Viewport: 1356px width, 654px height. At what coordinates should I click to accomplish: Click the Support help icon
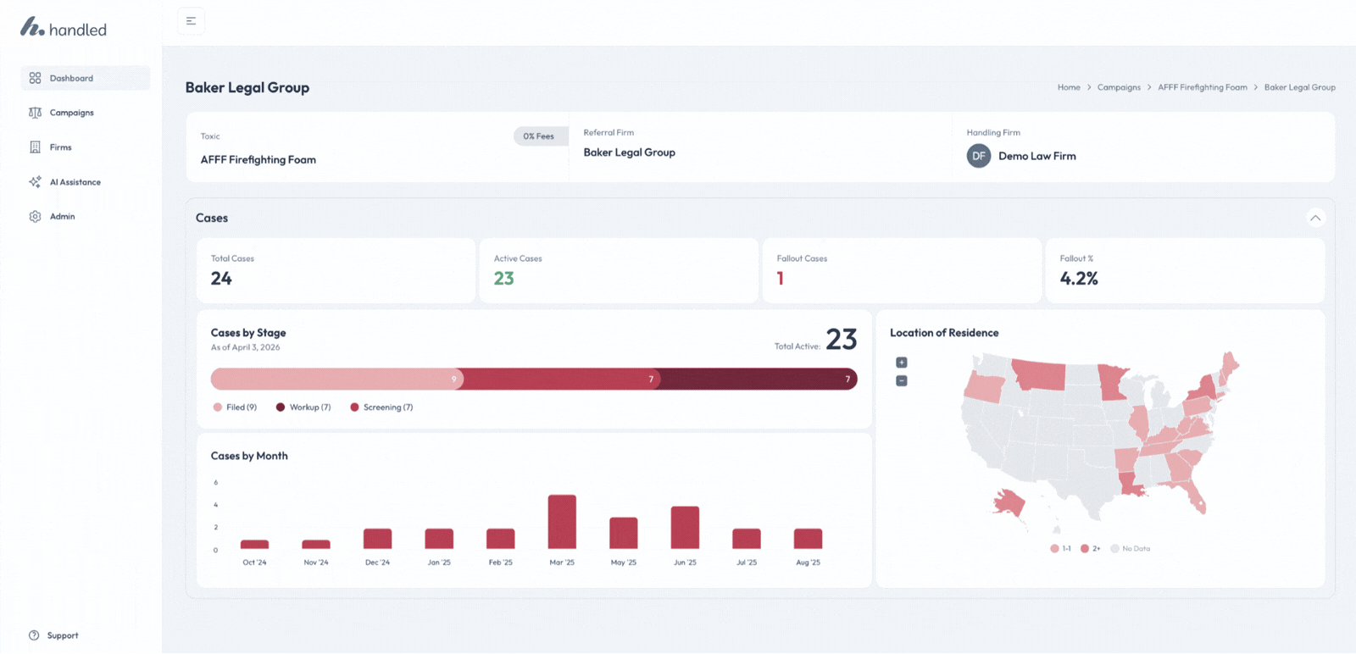(x=34, y=635)
